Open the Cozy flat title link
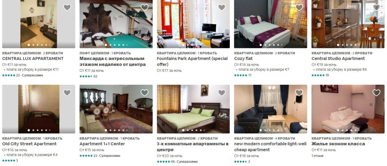The width and height of the screenshot is (387, 166). (244, 59)
